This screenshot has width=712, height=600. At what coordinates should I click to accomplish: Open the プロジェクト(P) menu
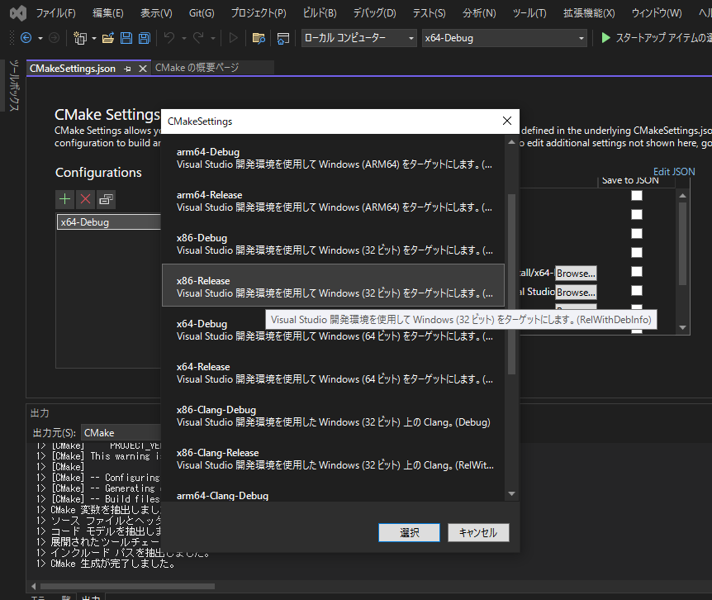click(x=259, y=13)
